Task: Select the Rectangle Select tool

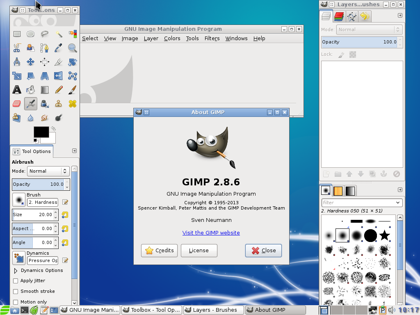Action: point(17,34)
